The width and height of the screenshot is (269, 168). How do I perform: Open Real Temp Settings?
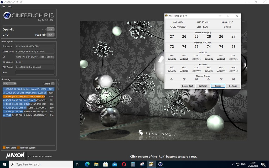pos(233,86)
